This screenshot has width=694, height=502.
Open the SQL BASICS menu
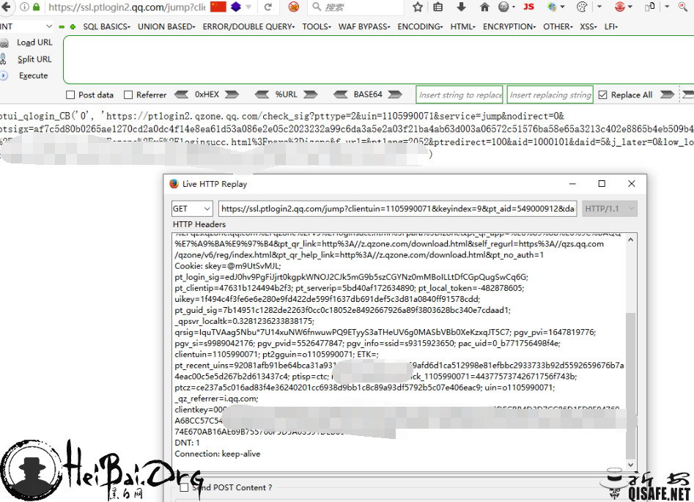click(107, 26)
